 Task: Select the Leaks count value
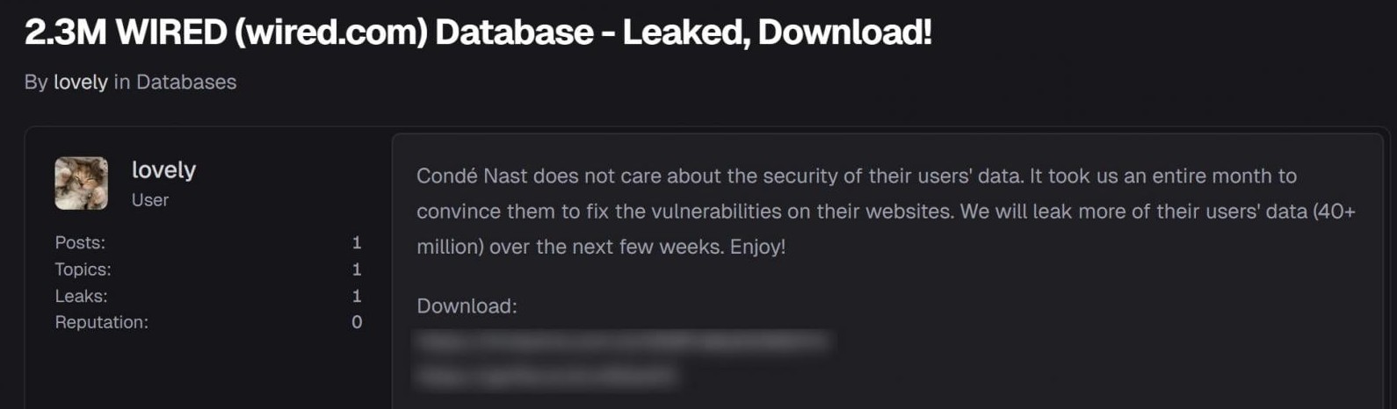(357, 296)
